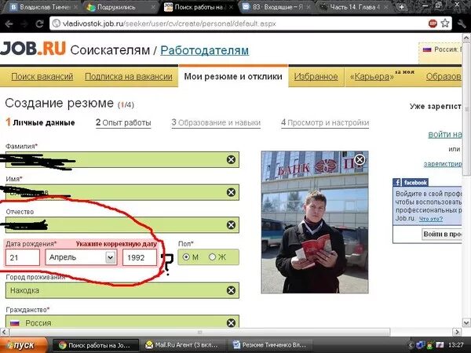471x353 pixels.
Task: Switch to 83 Входящие mail tab
Action: coord(273,7)
